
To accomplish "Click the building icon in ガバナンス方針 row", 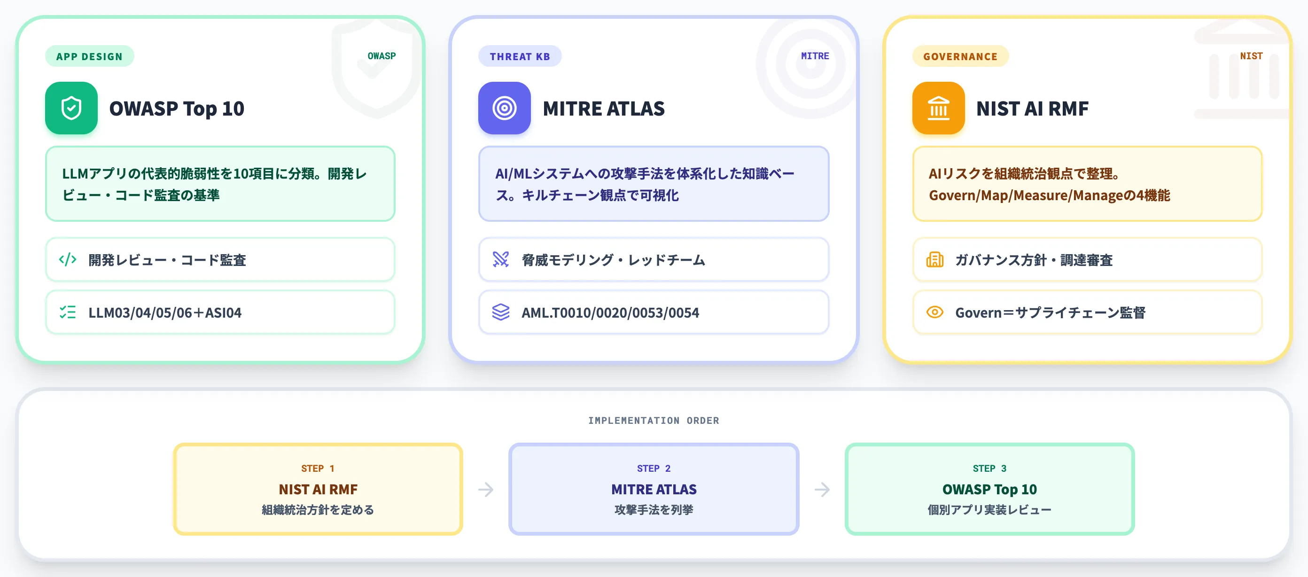I will (x=935, y=259).
